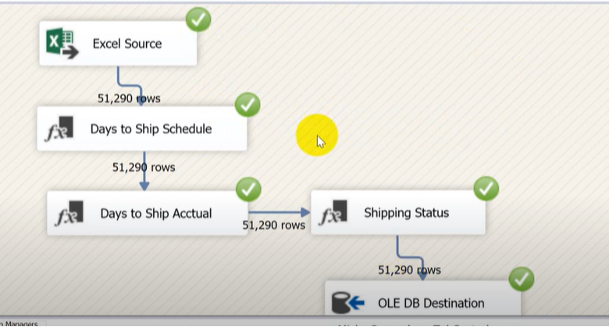Select the Days to Ship Acctual label
The image size is (609, 327).
[x=156, y=213]
